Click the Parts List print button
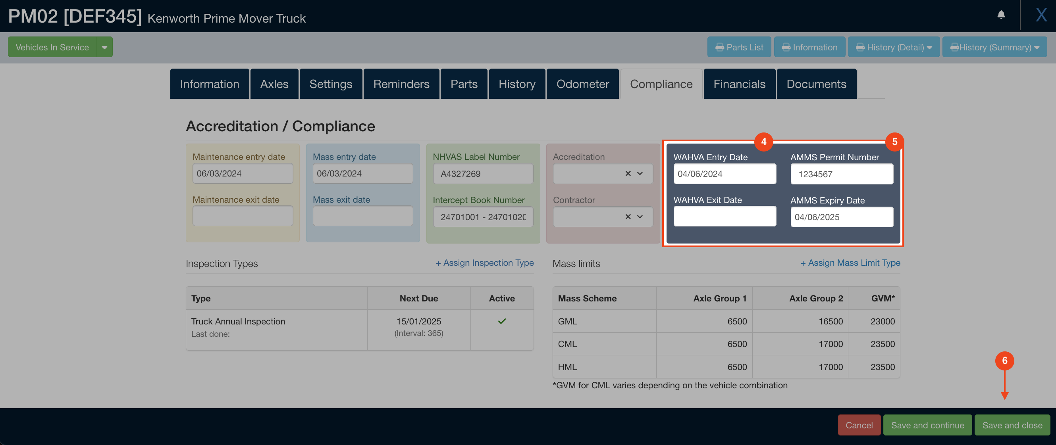Viewport: 1056px width, 445px height. click(739, 47)
